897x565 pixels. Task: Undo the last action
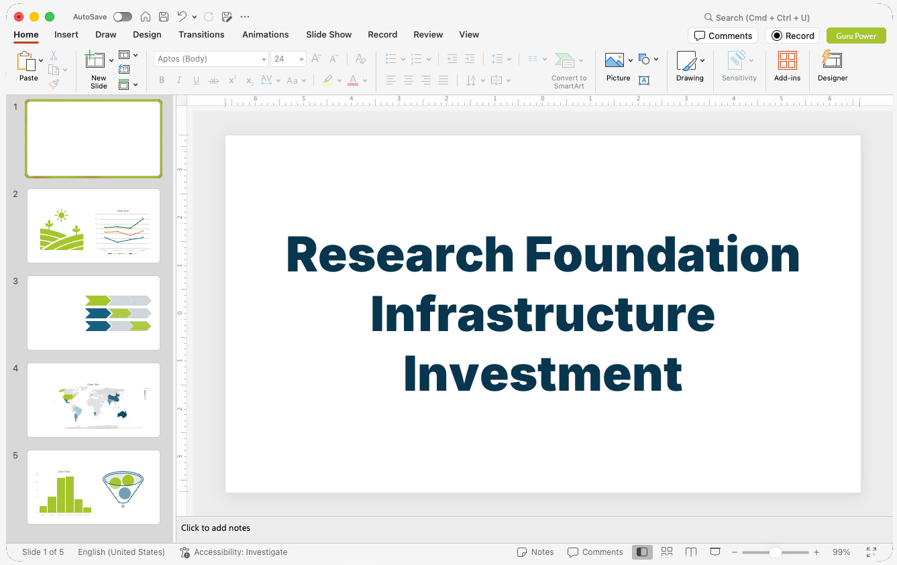tap(182, 17)
